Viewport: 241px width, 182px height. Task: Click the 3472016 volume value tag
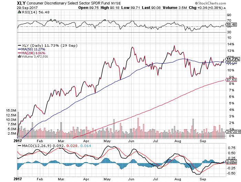pyautogui.click(x=233, y=132)
